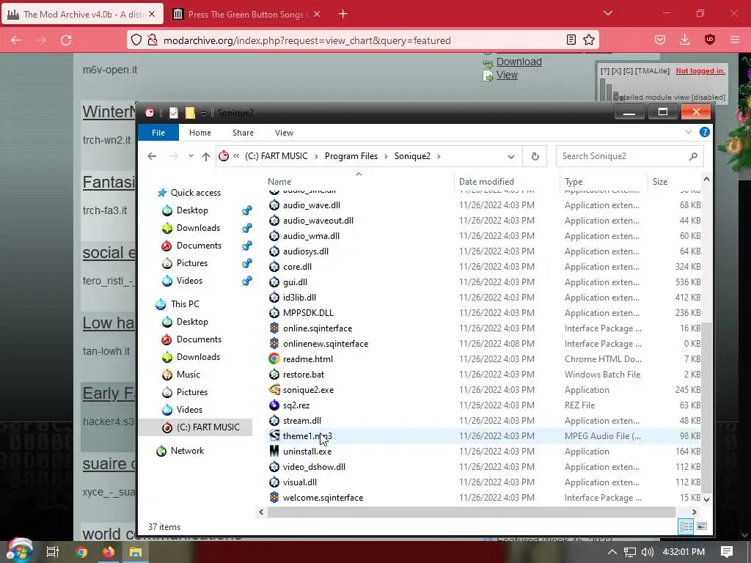The height and width of the screenshot is (563, 751).
Task: Click the Not logged in link
Action: point(700,71)
